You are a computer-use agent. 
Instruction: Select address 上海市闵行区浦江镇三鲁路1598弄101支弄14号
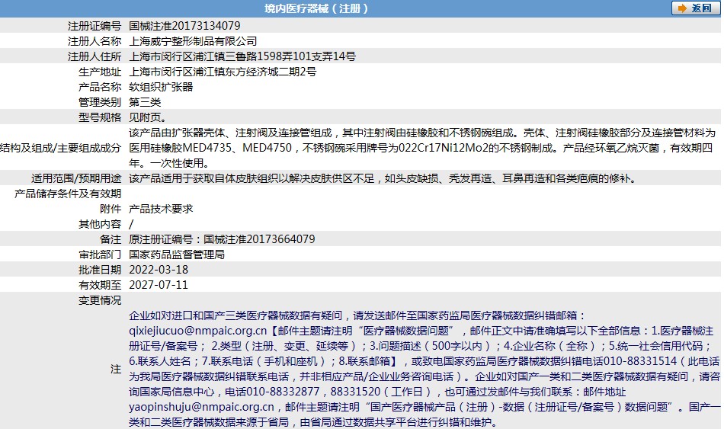point(242,56)
